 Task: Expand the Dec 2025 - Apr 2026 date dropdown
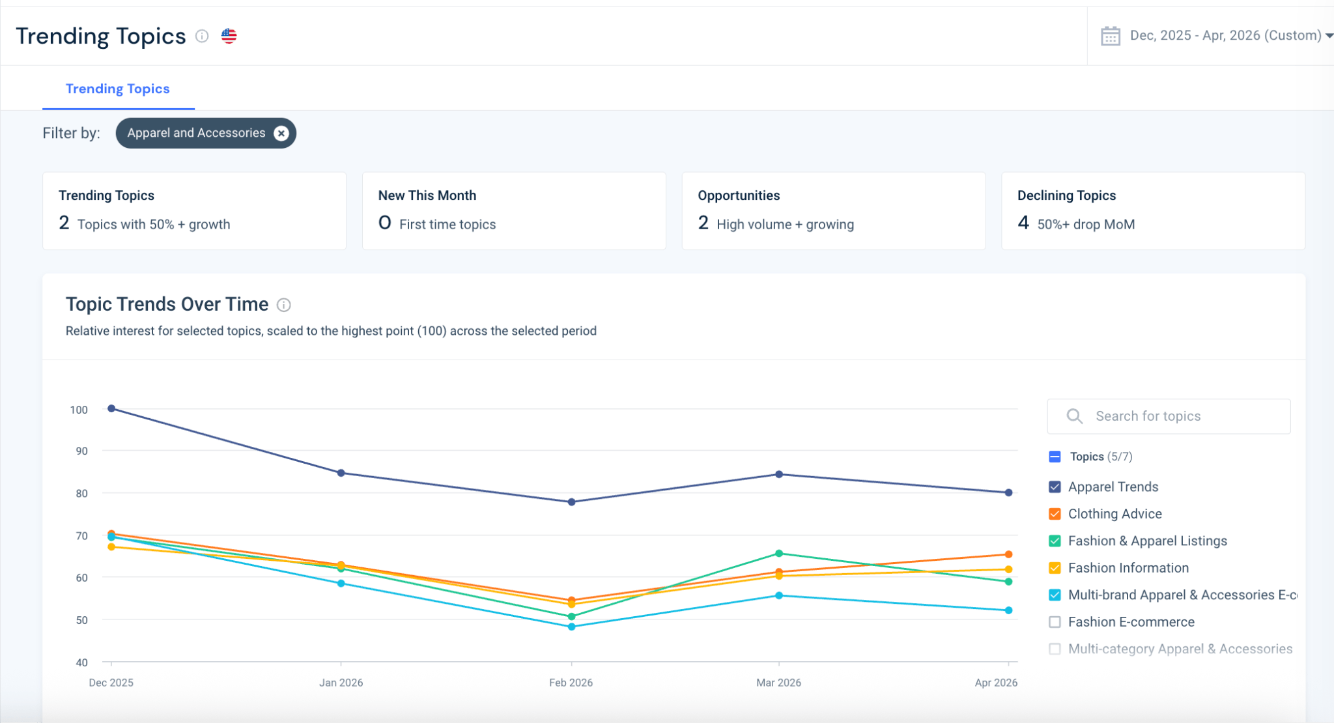click(1231, 35)
